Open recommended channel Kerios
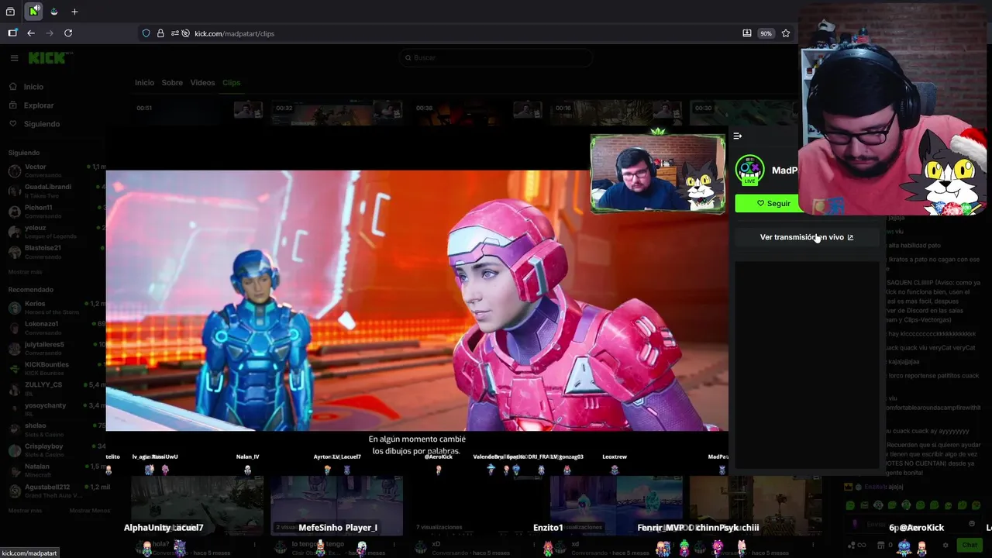992x558 pixels. click(56, 308)
